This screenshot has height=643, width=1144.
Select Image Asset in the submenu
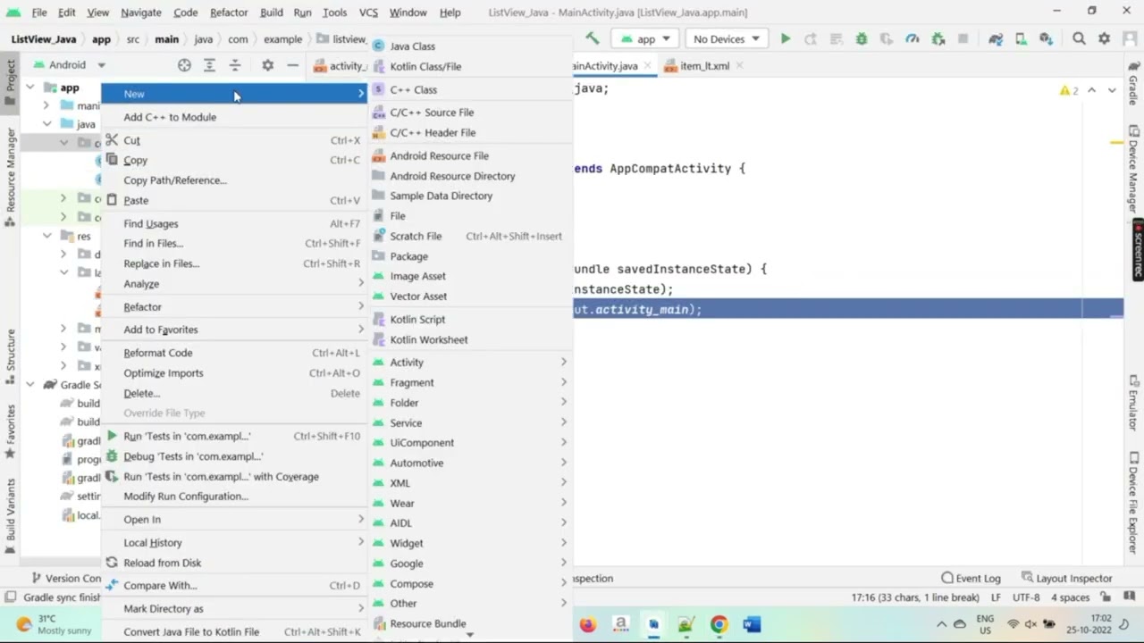[x=471, y=276]
